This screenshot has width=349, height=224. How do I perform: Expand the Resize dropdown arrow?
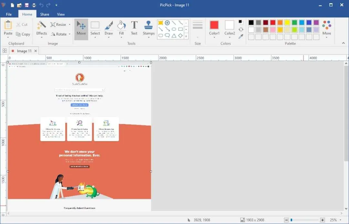point(70,24)
